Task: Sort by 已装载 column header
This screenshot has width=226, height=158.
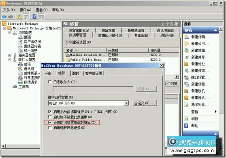Action: [128, 51]
